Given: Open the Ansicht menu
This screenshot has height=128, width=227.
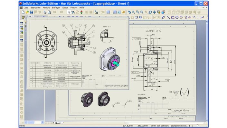Looking at the screenshot, I should [46, 8].
